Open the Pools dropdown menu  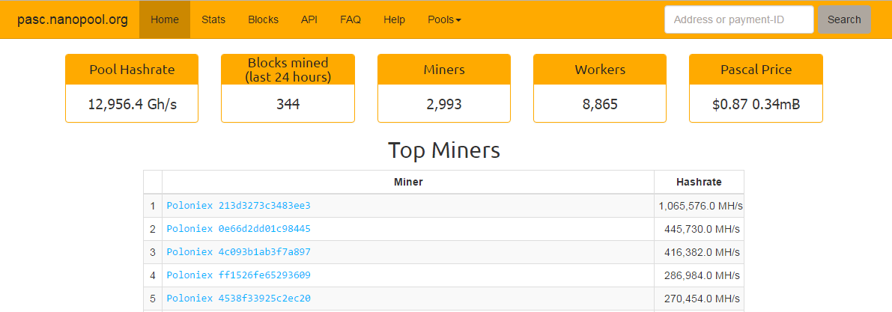pos(443,20)
